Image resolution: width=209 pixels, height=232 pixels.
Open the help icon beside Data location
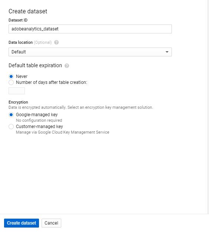[x=56, y=42]
